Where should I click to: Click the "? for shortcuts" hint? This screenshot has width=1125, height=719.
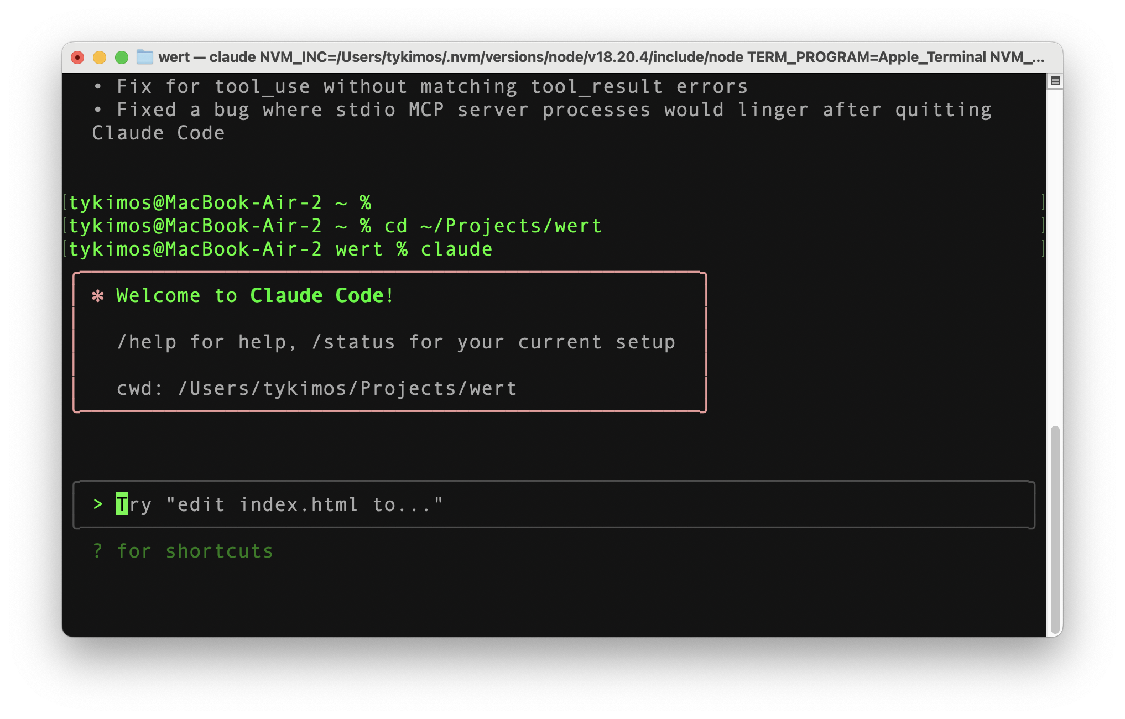pos(183,551)
